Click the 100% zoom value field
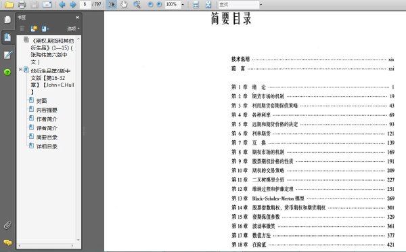406x252 pixels. point(172,5)
